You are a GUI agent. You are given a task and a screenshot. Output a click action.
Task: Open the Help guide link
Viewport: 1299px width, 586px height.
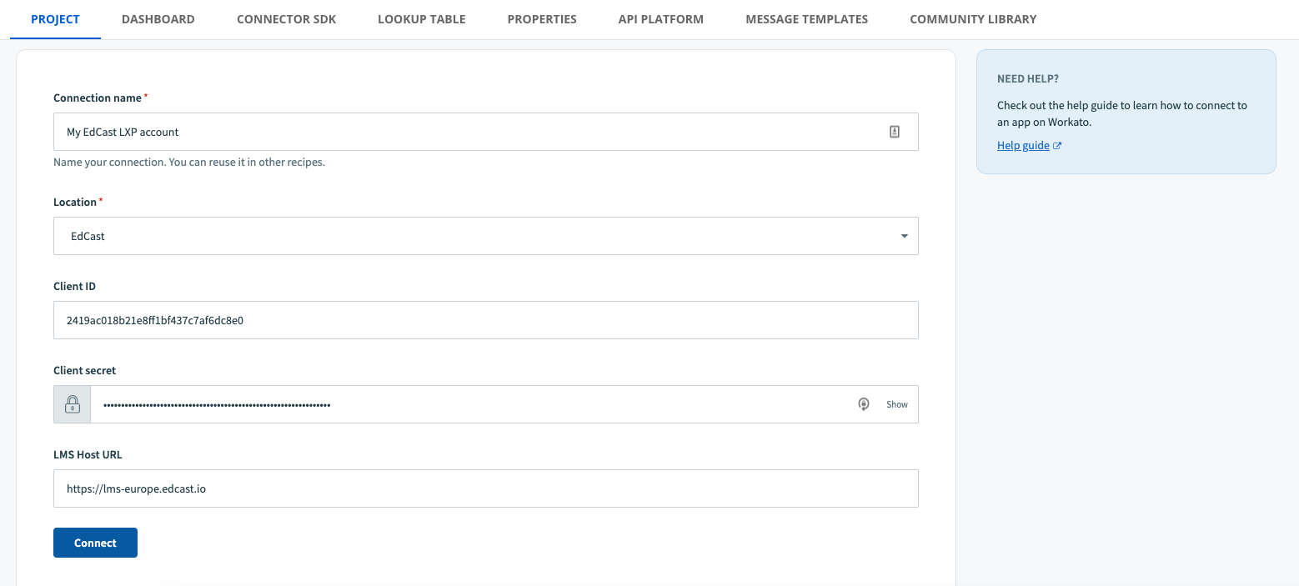tap(1023, 145)
